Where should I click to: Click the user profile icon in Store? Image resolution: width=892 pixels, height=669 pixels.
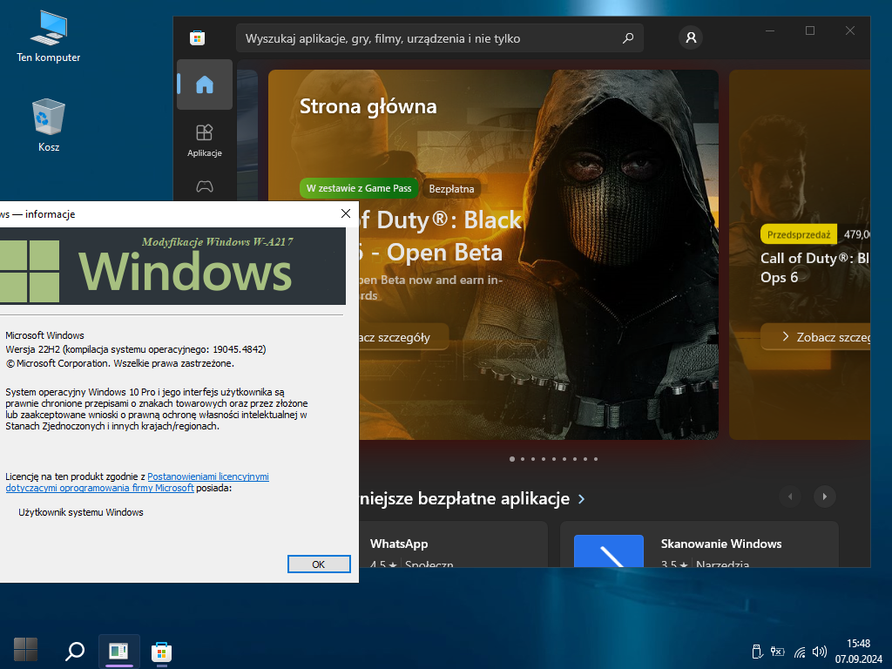click(x=691, y=38)
